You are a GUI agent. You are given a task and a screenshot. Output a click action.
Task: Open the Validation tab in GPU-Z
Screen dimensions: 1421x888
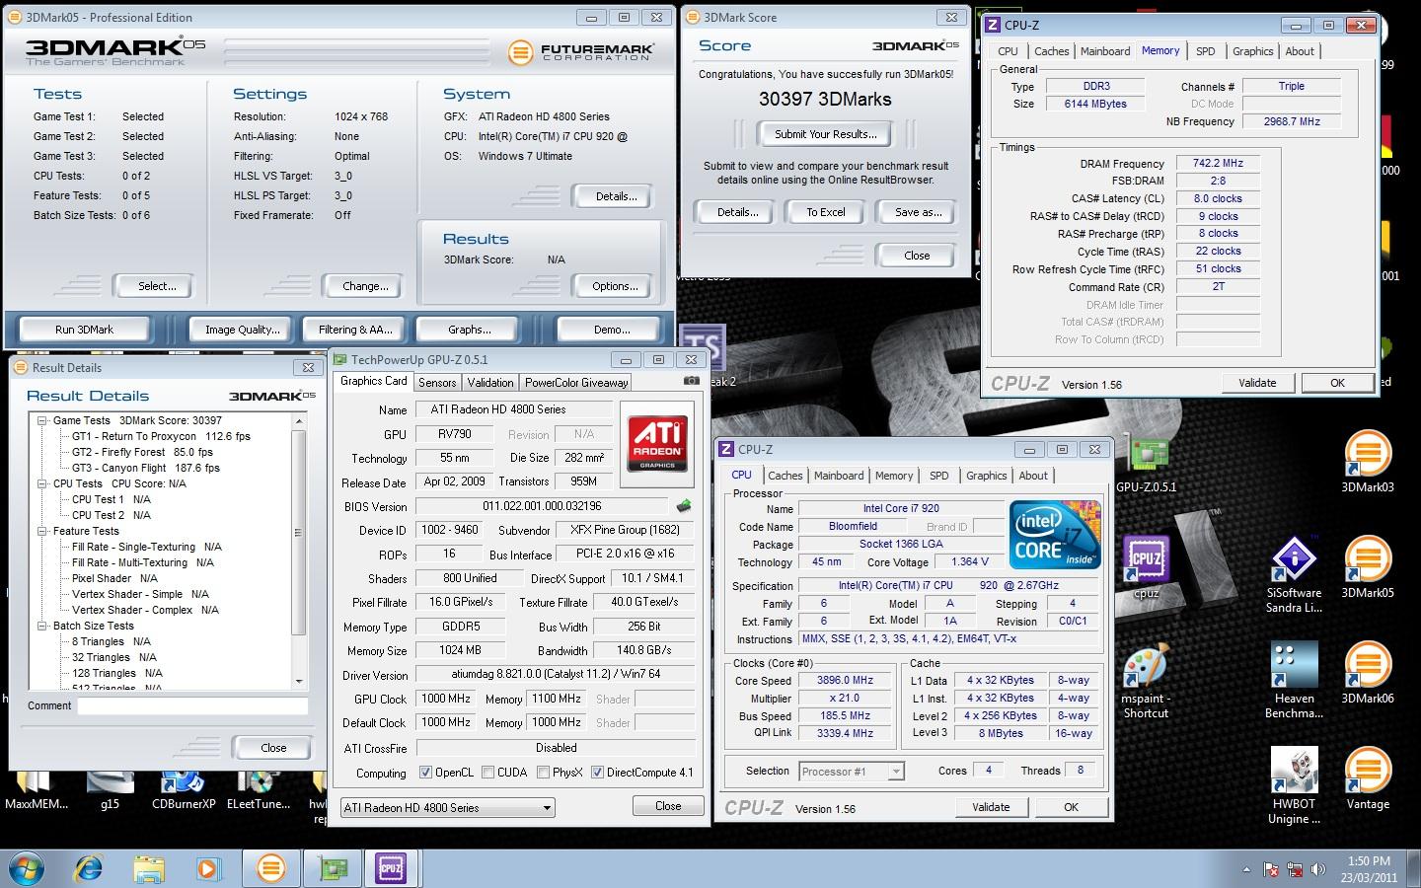[x=490, y=383]
